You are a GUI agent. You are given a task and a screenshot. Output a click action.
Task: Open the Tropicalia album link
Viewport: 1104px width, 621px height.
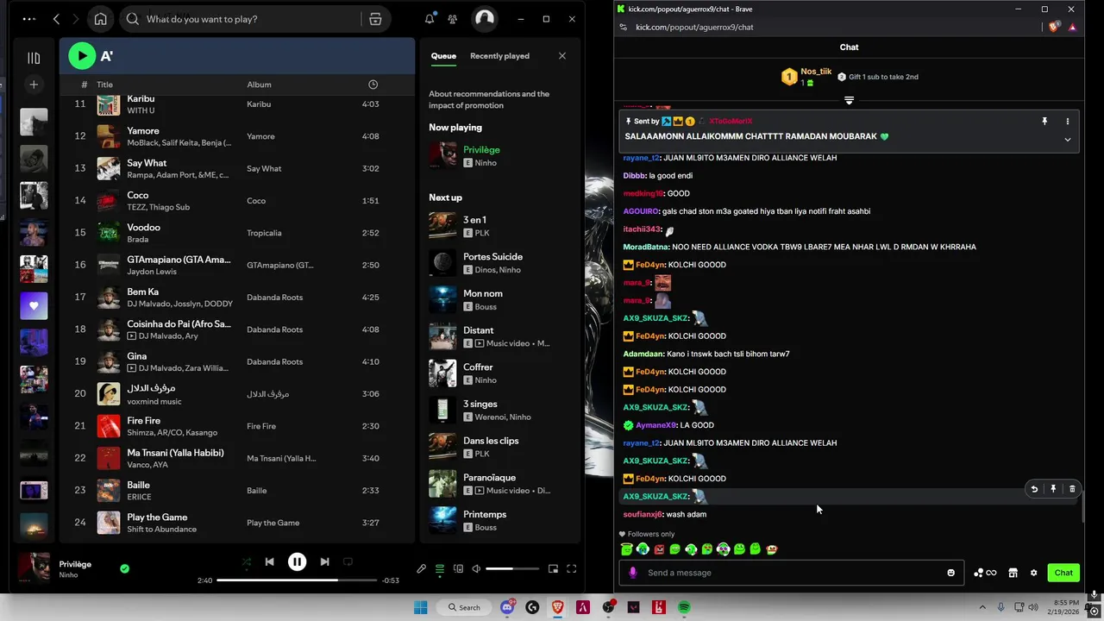pos(264,233)
